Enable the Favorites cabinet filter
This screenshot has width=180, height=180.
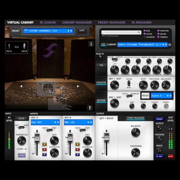[x=144, y=37]
